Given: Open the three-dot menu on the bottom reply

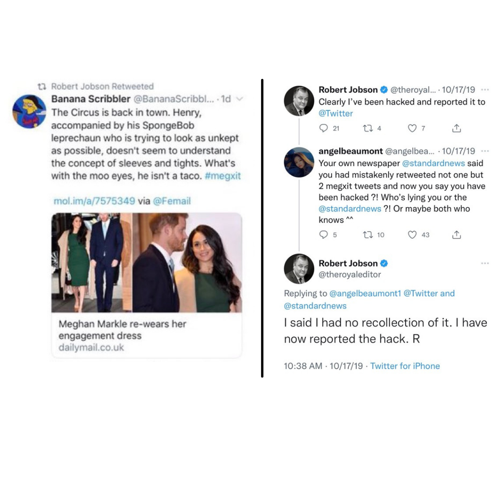Looking at the screenshot, I should pyautogui.click(x=485, y=263).
